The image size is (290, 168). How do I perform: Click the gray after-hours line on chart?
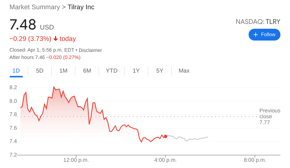coord(188,140)
